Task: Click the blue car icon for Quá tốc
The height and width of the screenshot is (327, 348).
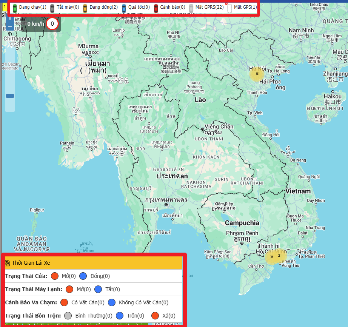Action: pyautogui.click(x=124, y=8)
